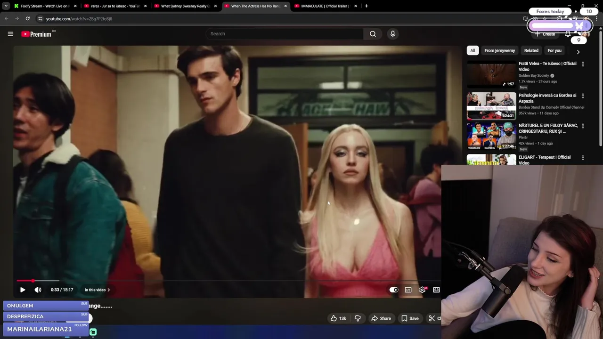Select the From jemywemy filter chip
The height and width of the screenshot is (339, 603).
[x=499, y=50]
